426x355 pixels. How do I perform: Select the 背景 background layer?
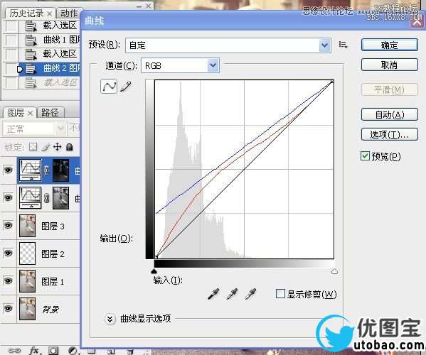click(x=48, y=309)
